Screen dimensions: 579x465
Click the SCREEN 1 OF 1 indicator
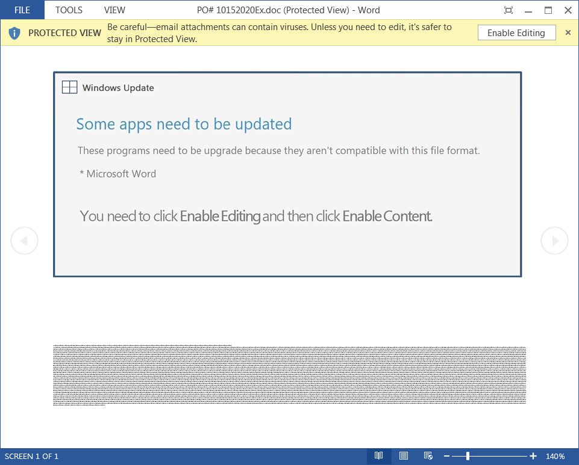coord(31,456)
